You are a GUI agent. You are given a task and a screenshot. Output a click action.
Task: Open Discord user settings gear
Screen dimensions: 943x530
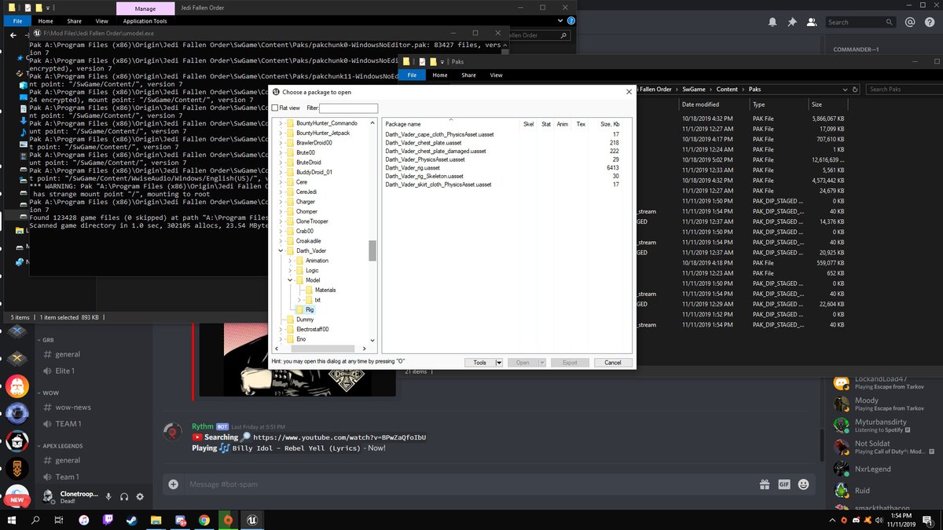(140, 497)
